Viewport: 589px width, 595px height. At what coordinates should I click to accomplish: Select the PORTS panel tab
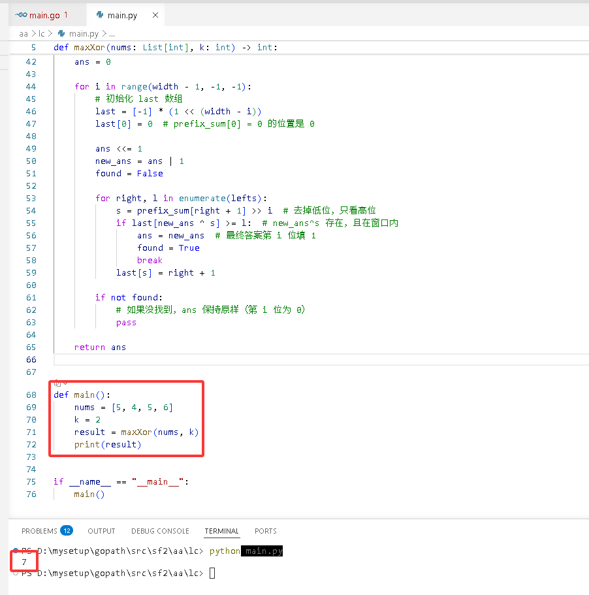point(266,531)
